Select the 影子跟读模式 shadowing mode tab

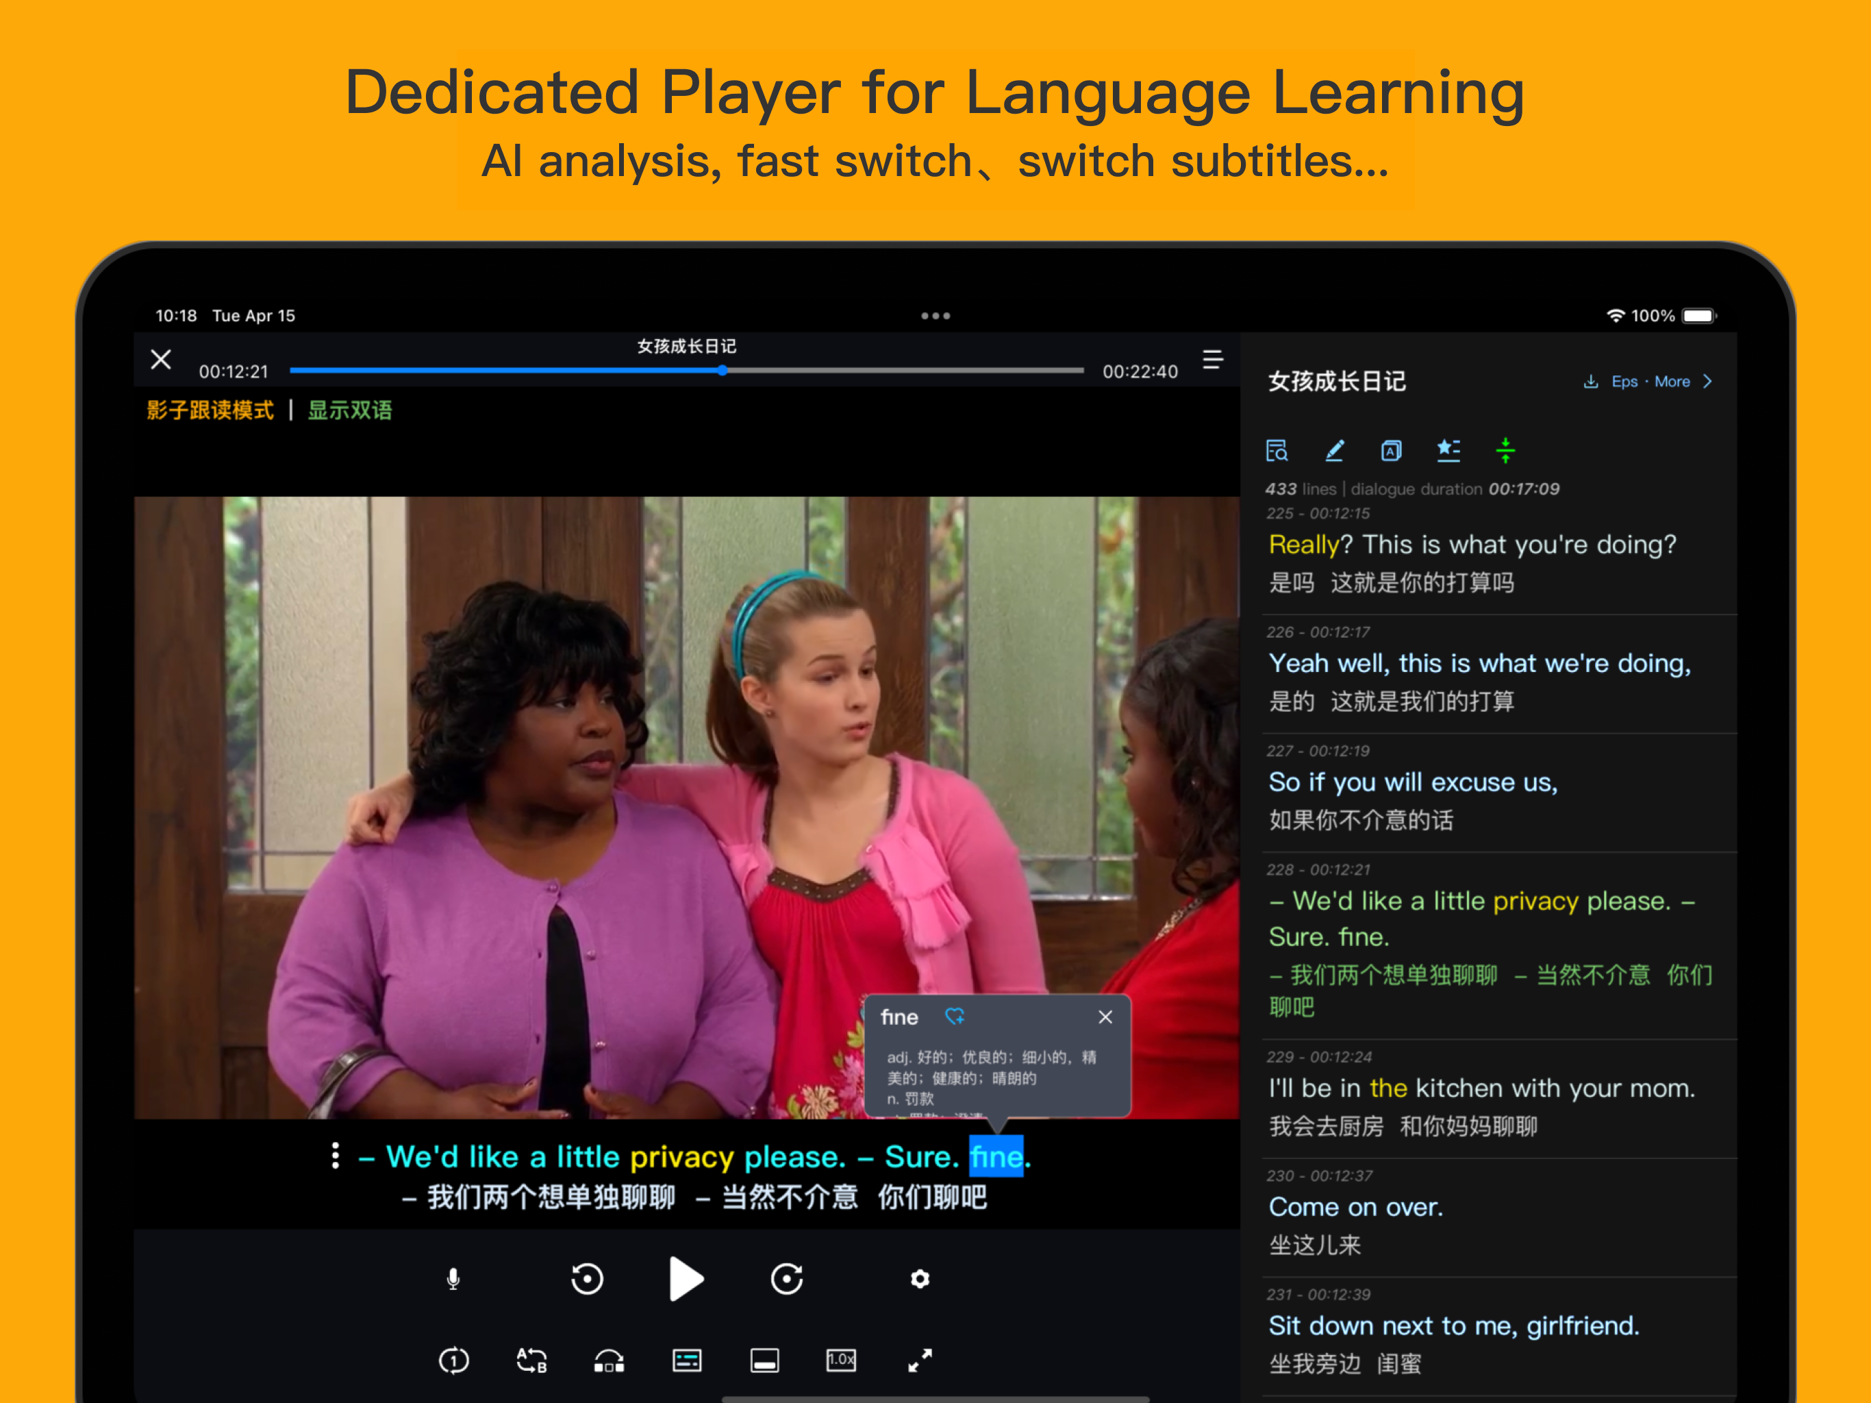click(210, 410)
